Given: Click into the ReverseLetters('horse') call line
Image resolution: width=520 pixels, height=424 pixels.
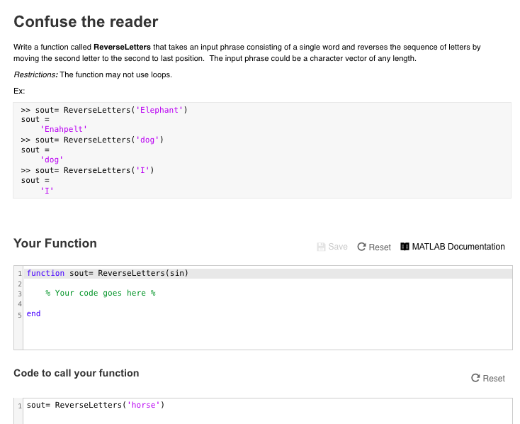Looking at the screenshot, I should tap(96, 405).
